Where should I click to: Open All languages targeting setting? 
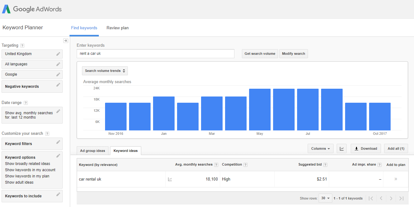click(x=32, y=64)
